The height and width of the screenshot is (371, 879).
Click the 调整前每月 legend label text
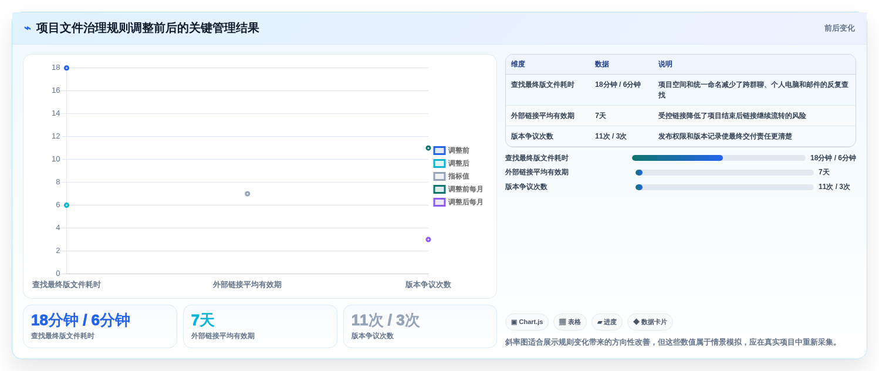(466, 189)
